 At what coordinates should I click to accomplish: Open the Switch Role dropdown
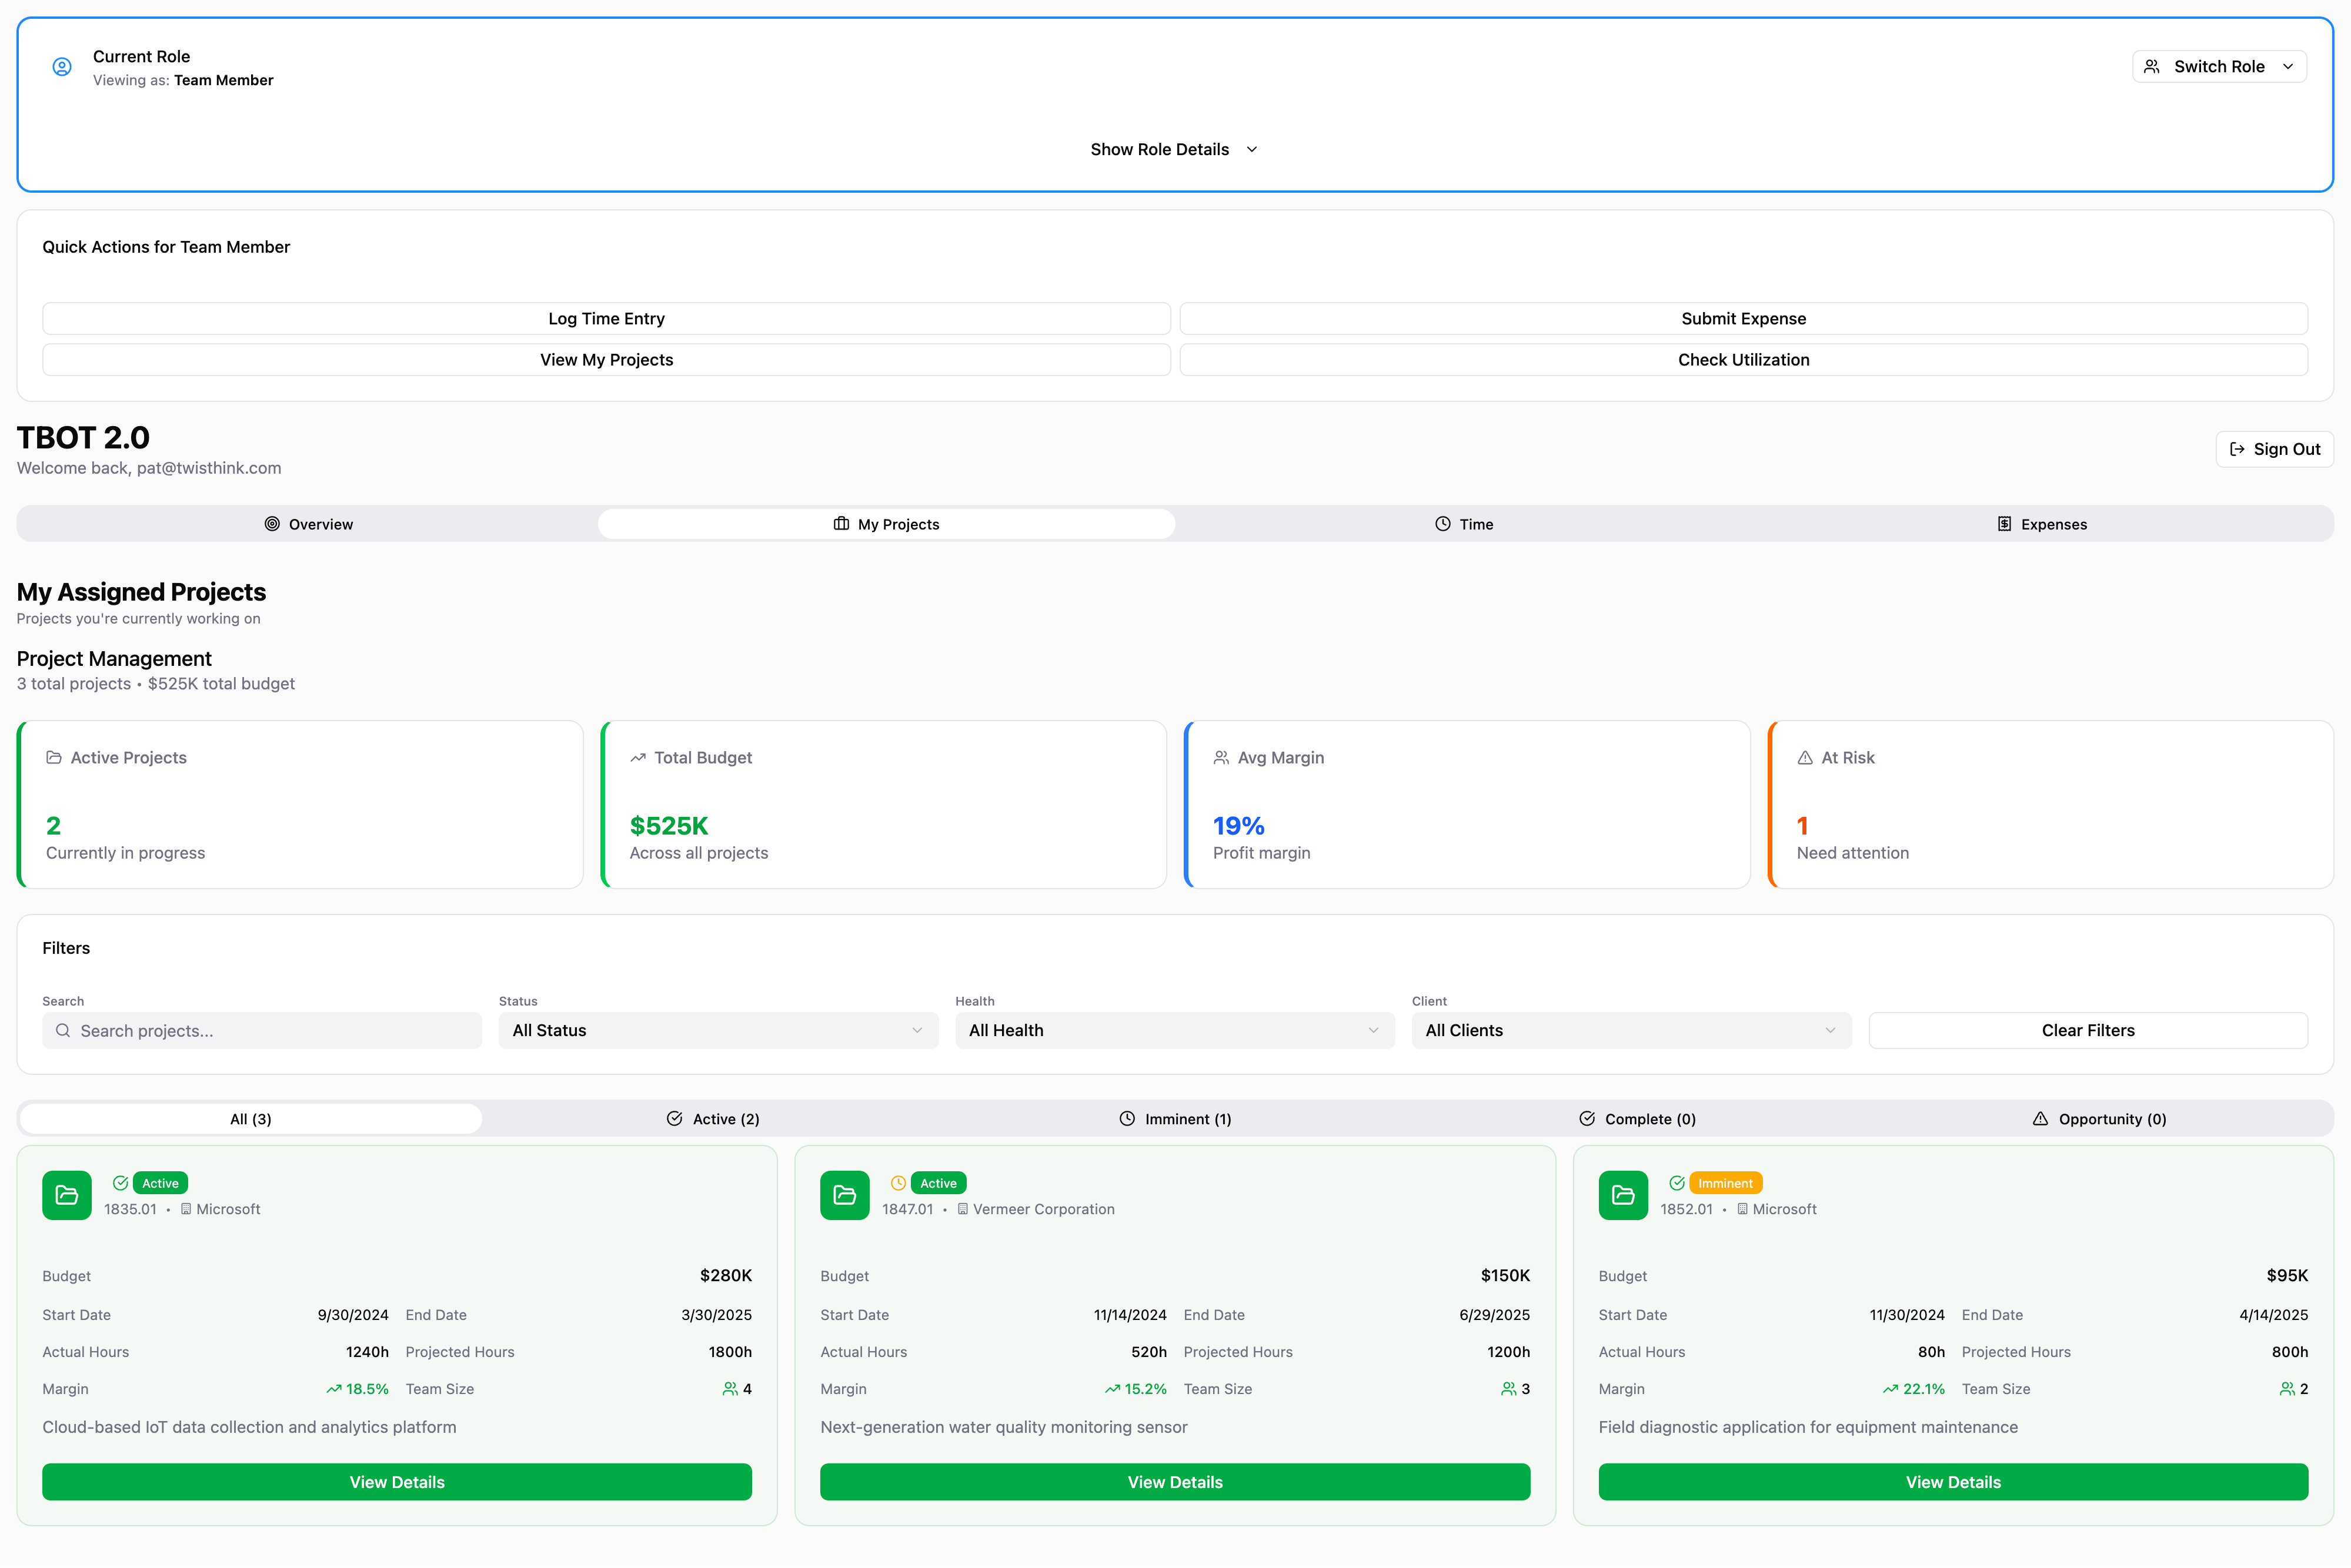(x=2219, y=67)
